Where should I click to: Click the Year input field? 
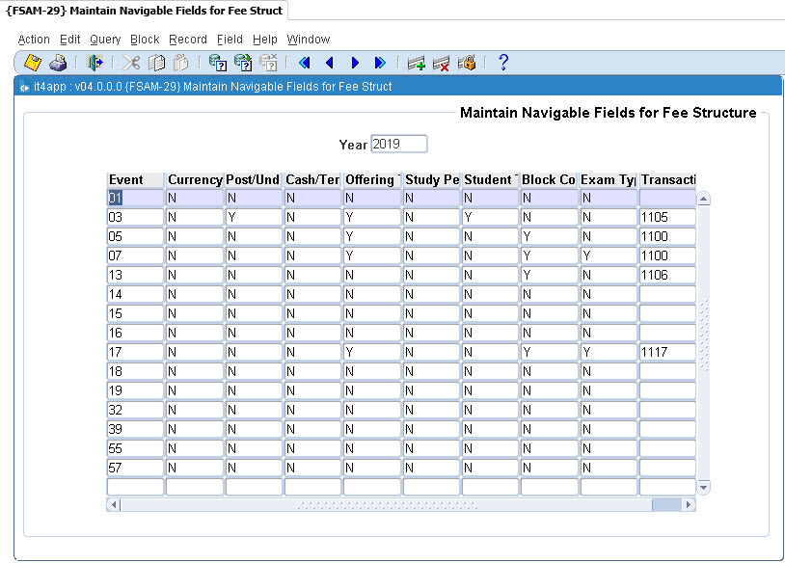398,144
